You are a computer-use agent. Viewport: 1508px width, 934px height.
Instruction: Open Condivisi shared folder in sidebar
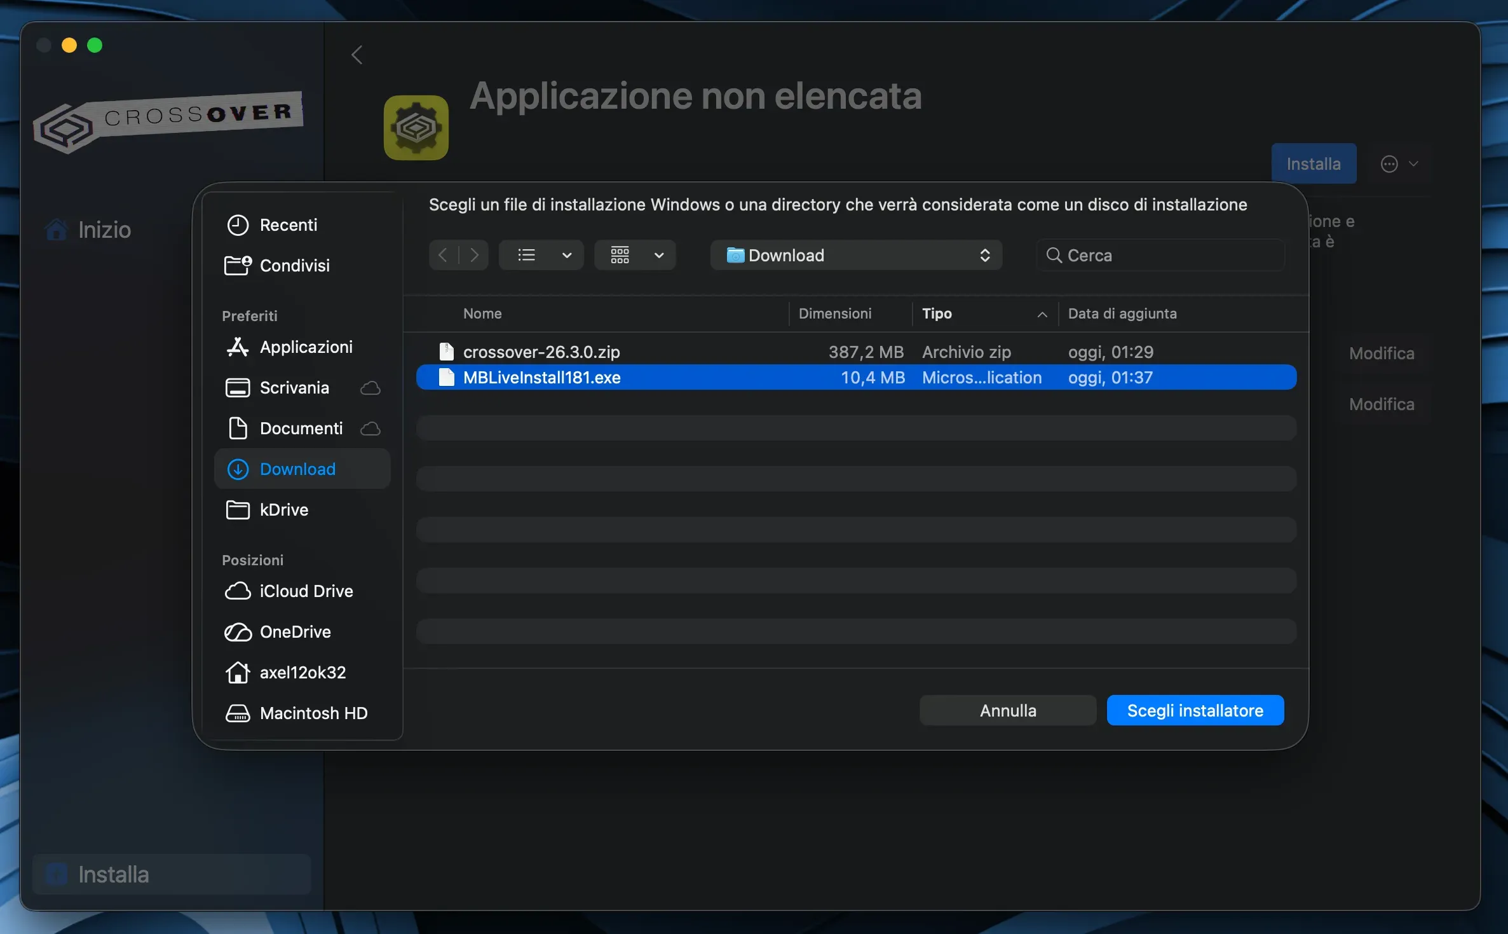click(302, 266)
